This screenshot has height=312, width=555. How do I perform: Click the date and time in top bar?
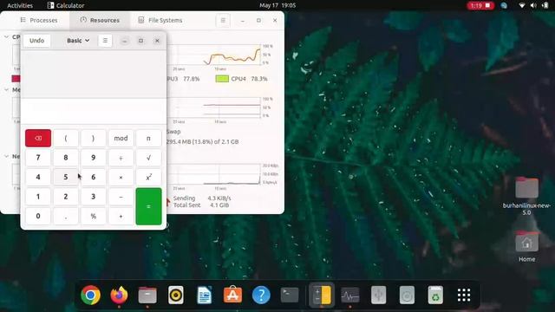[277, 5]
